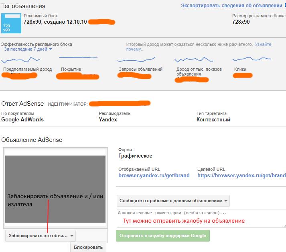Image resolution: width=286 pixels, height=252 pixels.
Task: Expand 'Сообщите о проблеме с данным объявлением' dropdown
Action: tap(173, 201)
